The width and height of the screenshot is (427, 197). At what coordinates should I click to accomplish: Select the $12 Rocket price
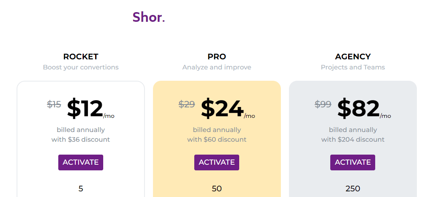pos(85,109)
